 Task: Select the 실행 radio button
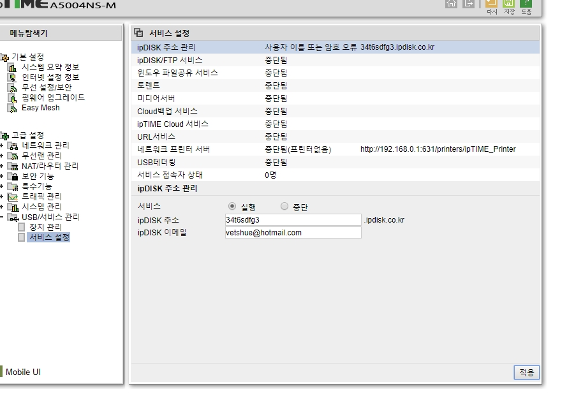click(232, 206)
